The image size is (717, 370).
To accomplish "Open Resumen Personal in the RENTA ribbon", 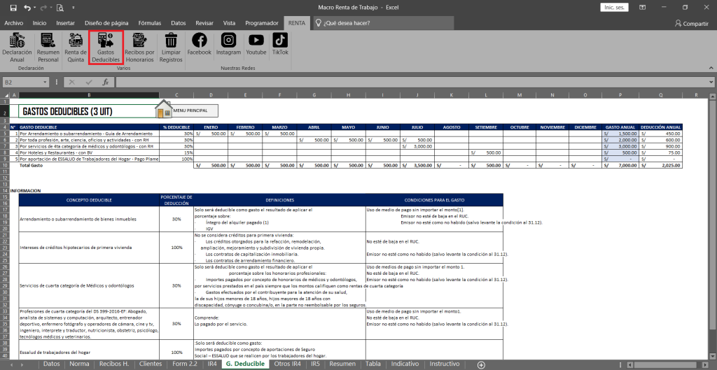I will pyautogui.click(x=48, y=48).
